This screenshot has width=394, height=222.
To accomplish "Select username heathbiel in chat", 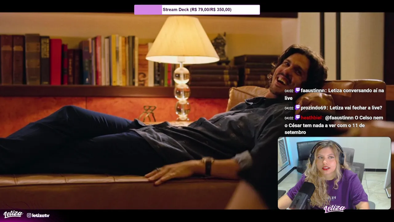I will click(x=312, y=118).
